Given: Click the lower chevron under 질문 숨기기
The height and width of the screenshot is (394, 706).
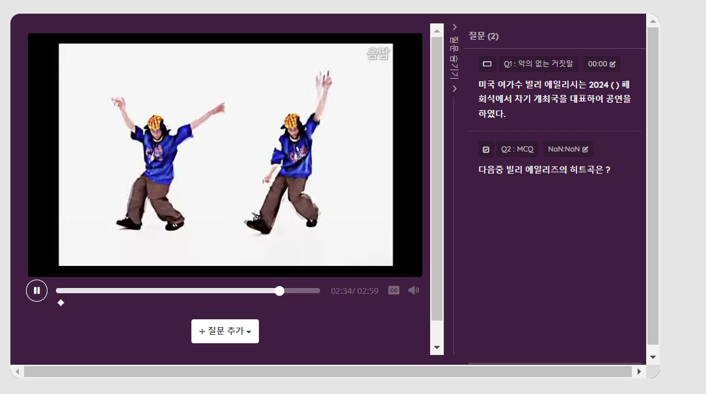Looking at the screenshot, I should pos(454,88).
